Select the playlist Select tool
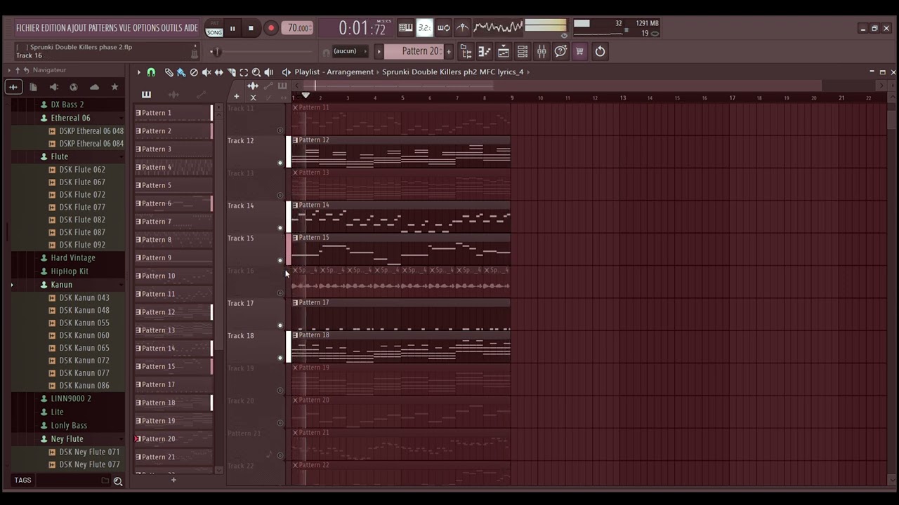899x505 pixels. [244, 72]
